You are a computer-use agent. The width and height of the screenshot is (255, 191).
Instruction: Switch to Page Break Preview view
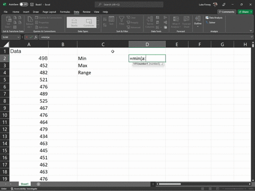[x=218, y=189]
